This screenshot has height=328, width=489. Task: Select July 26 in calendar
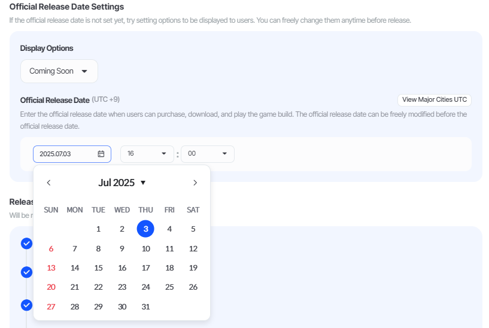point(193,287)
